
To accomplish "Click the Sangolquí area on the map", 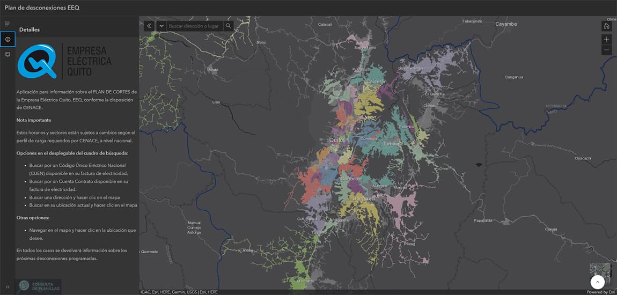I will (362, 198).
